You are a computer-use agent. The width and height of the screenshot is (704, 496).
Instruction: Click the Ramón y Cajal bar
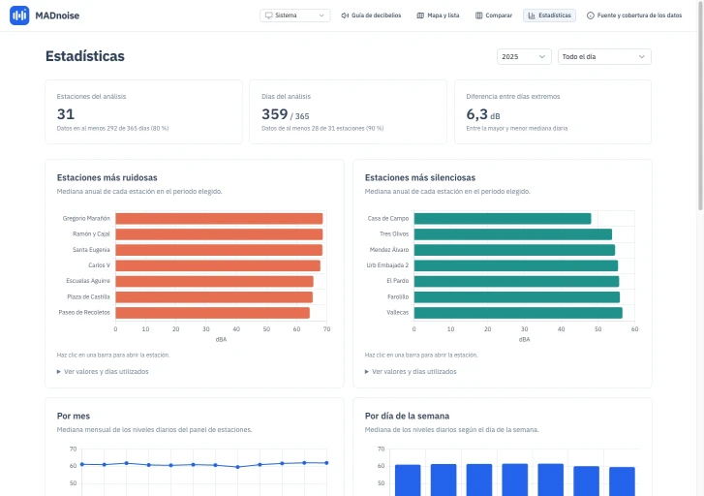pyautogui.click(x=219, y=234)
